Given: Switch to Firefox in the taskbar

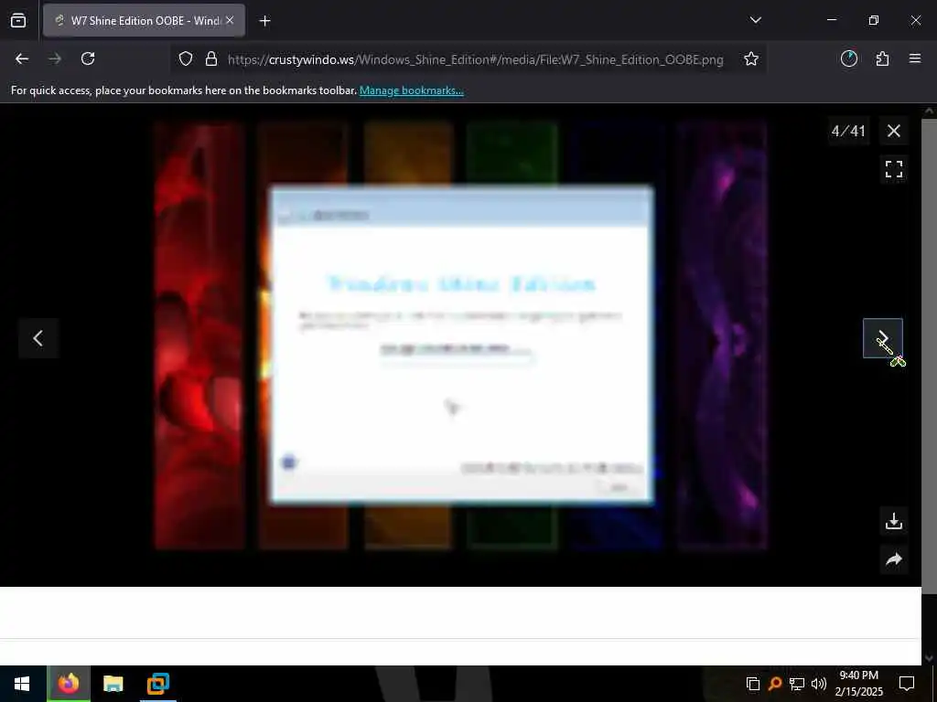Looking at the screenshot, I should (x=68, y=684).
